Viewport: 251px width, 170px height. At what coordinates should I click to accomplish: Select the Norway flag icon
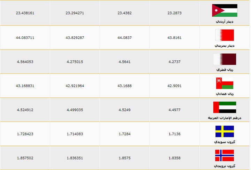[225, 155]
